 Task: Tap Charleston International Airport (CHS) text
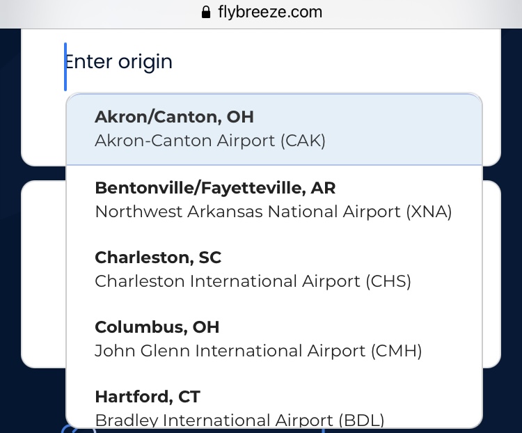[253, 281]
